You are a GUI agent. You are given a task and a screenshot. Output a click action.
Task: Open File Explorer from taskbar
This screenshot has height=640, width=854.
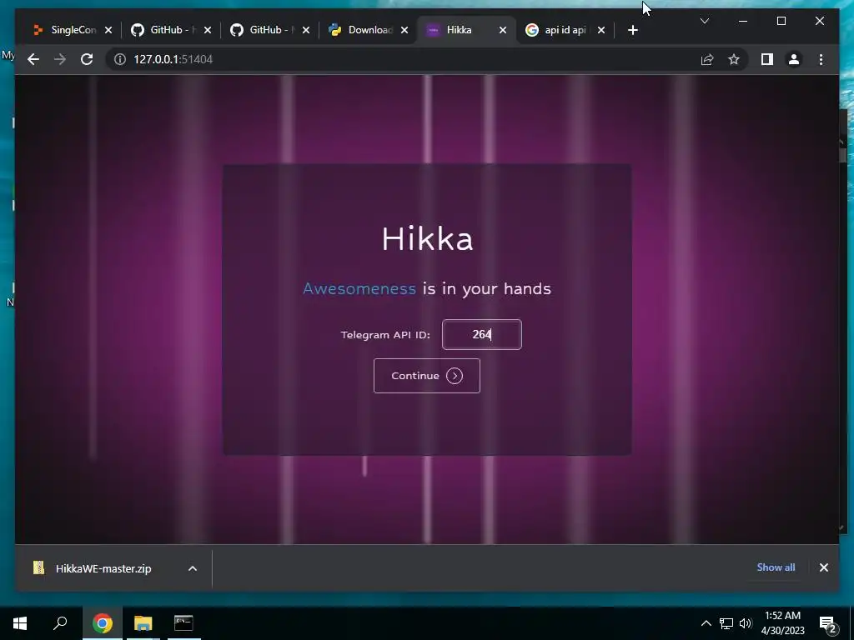143,623
